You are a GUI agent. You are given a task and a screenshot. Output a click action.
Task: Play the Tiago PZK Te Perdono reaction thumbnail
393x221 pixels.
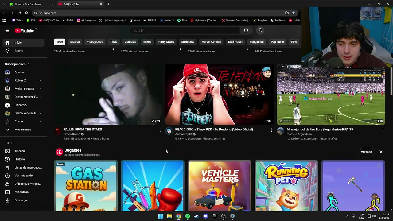(x=219, y=94)
